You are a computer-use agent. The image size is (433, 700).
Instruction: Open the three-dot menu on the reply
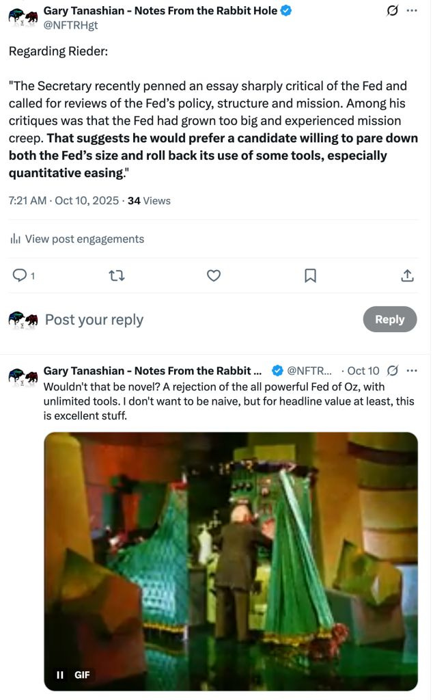pyautogui.click(x=412, y=370)
